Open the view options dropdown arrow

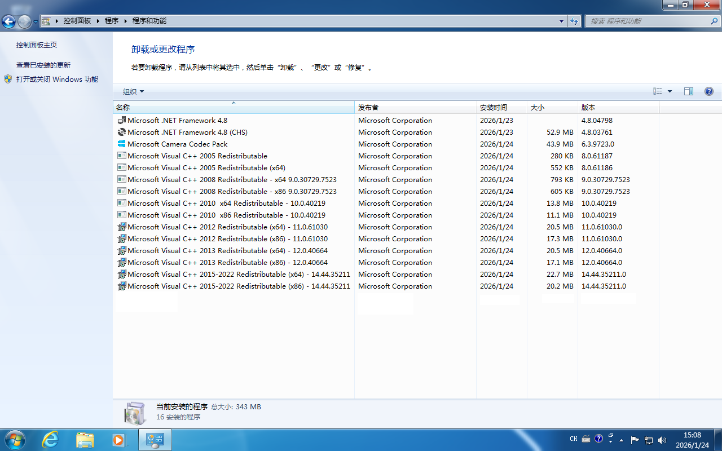[x=670, y=91]
